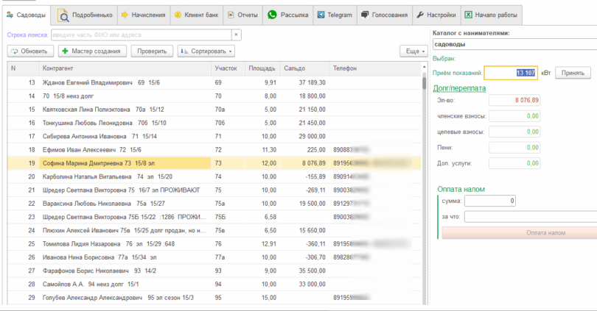Click the Обновить button
Screen dimensions: 597x311
[x=30, y=51]
